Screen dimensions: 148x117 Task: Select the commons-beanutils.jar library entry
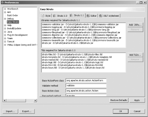tap(80, 40)
